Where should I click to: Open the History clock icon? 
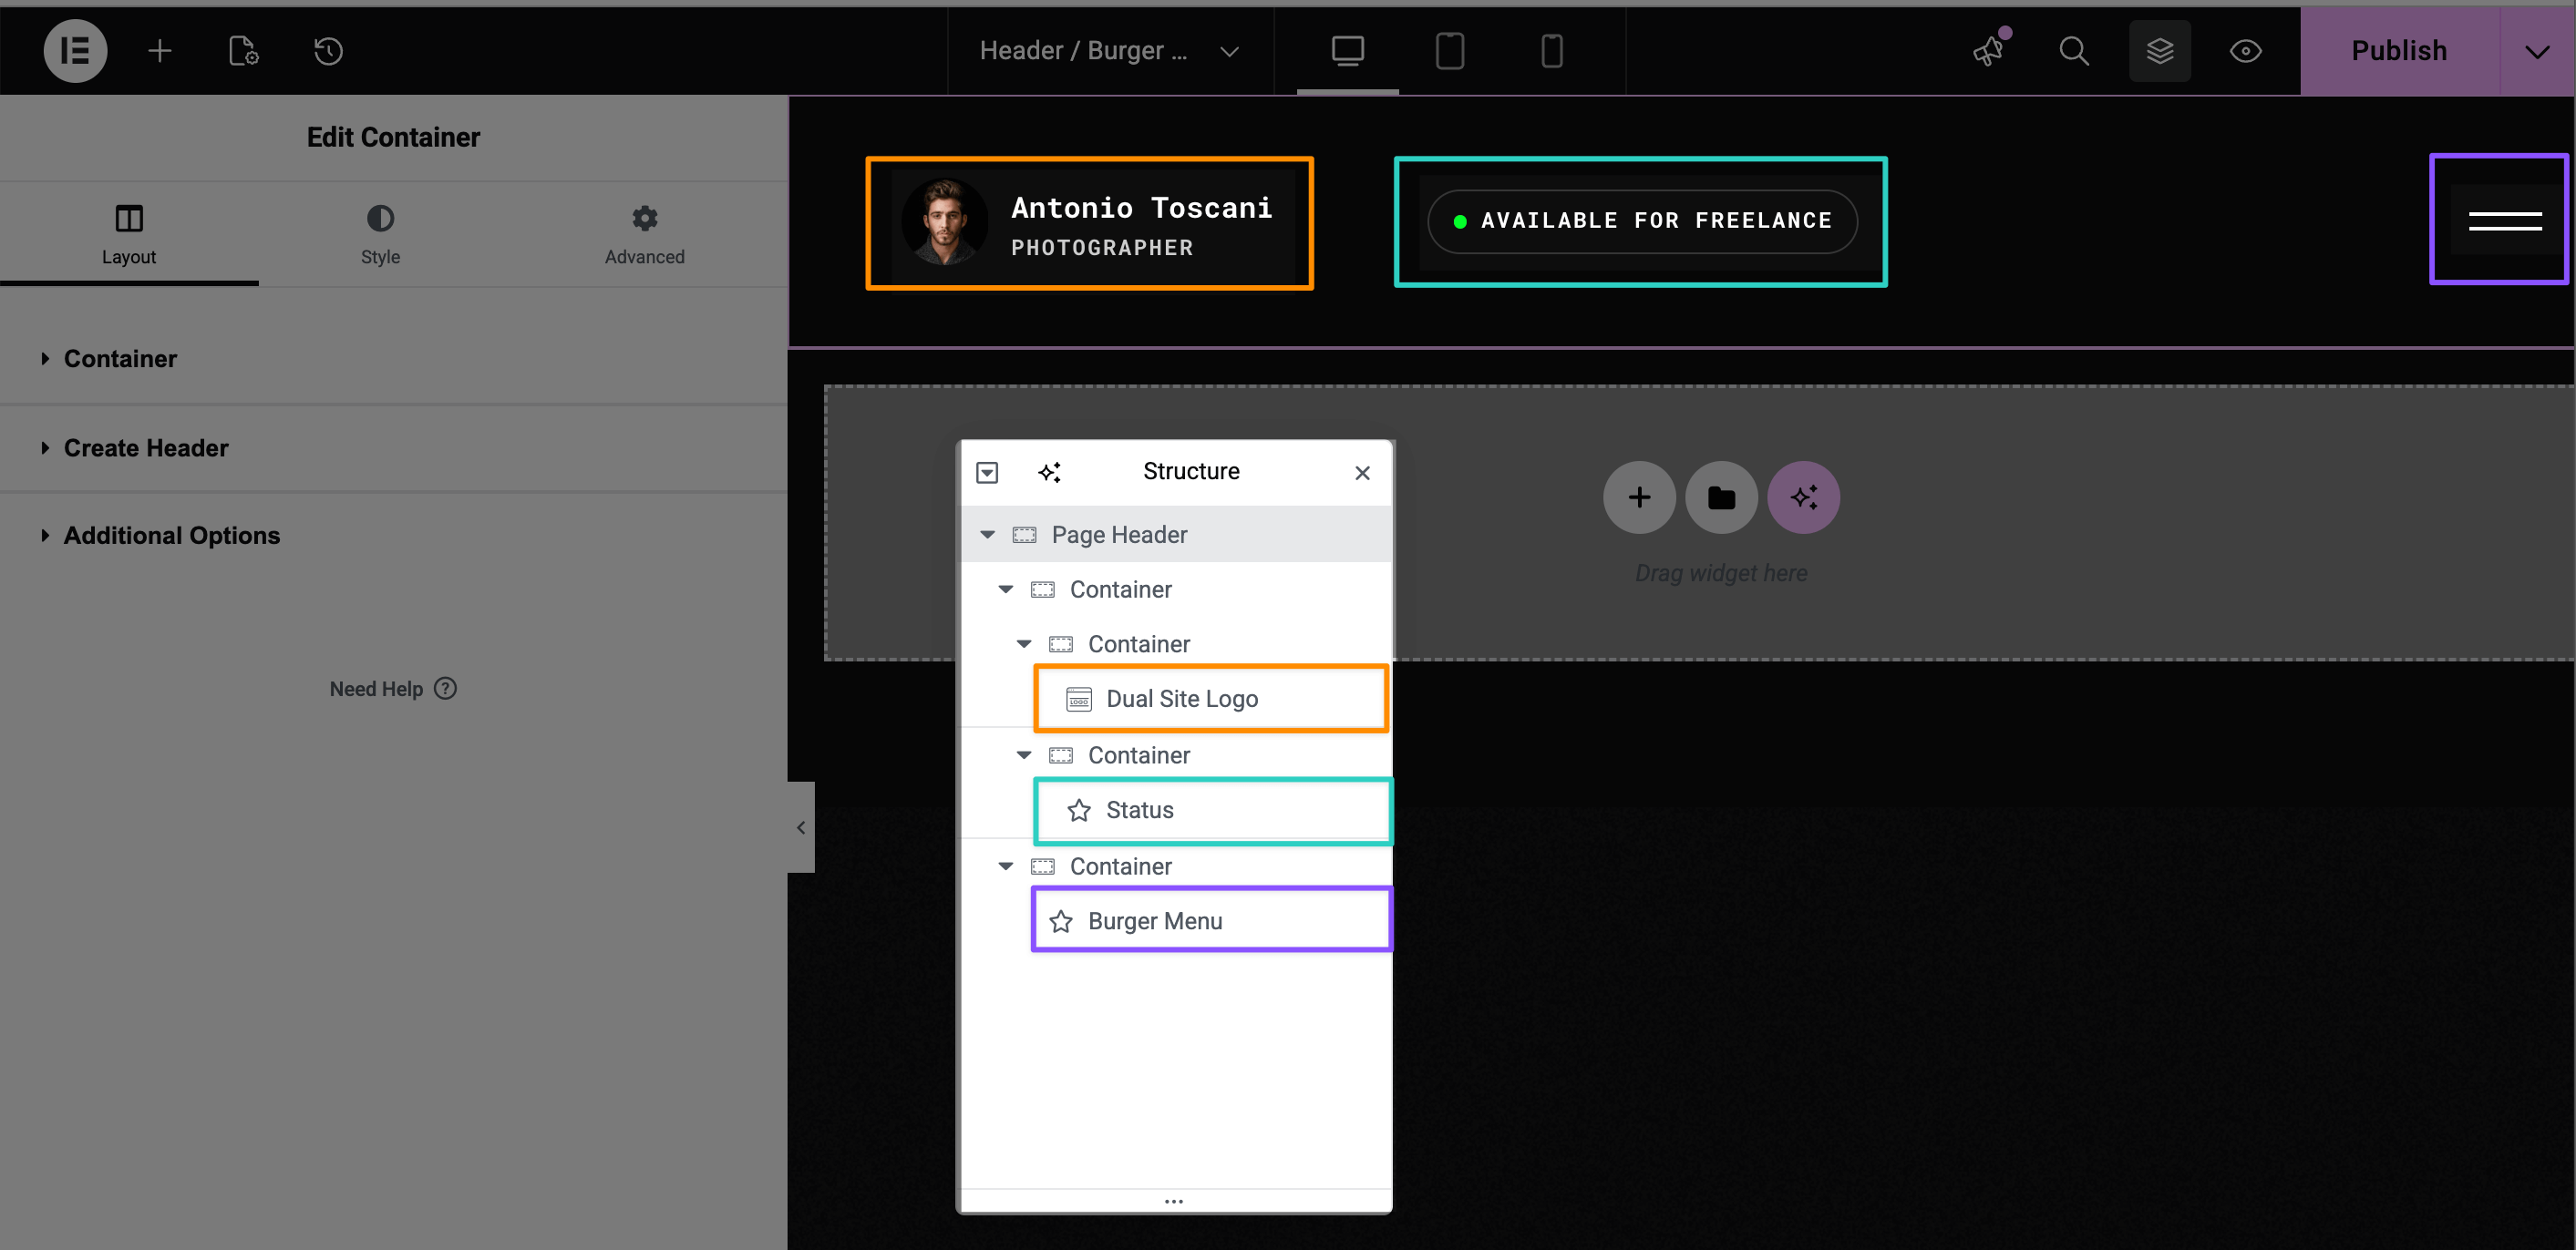328,51
